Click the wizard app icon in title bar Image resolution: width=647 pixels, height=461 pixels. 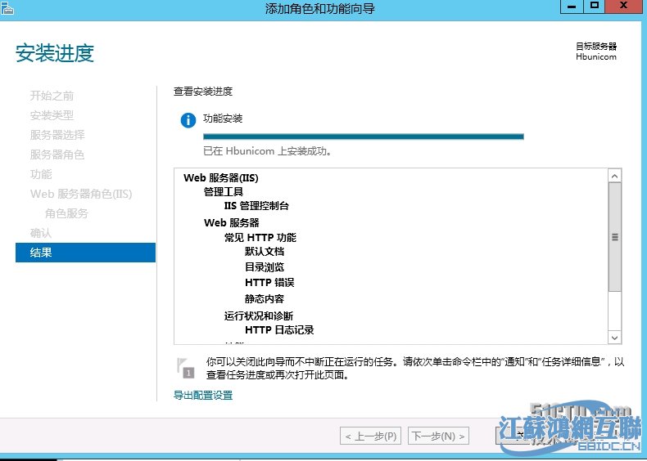click(7, 8)
